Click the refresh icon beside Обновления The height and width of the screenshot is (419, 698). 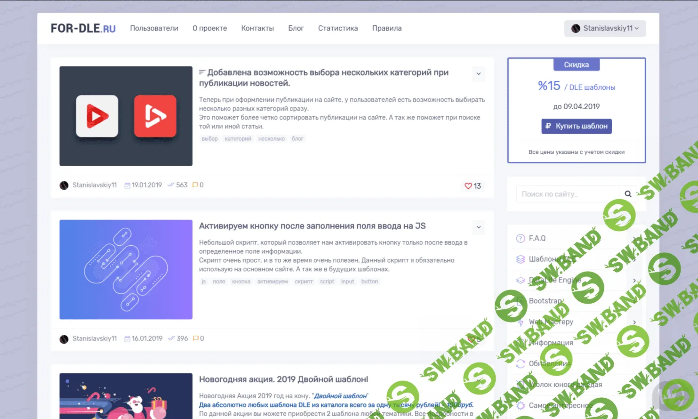tap(521, 363)
